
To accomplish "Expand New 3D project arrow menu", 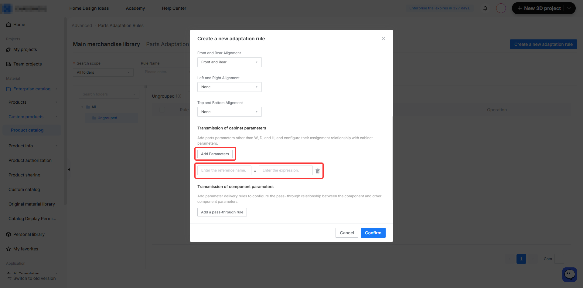I will [569, 8].
